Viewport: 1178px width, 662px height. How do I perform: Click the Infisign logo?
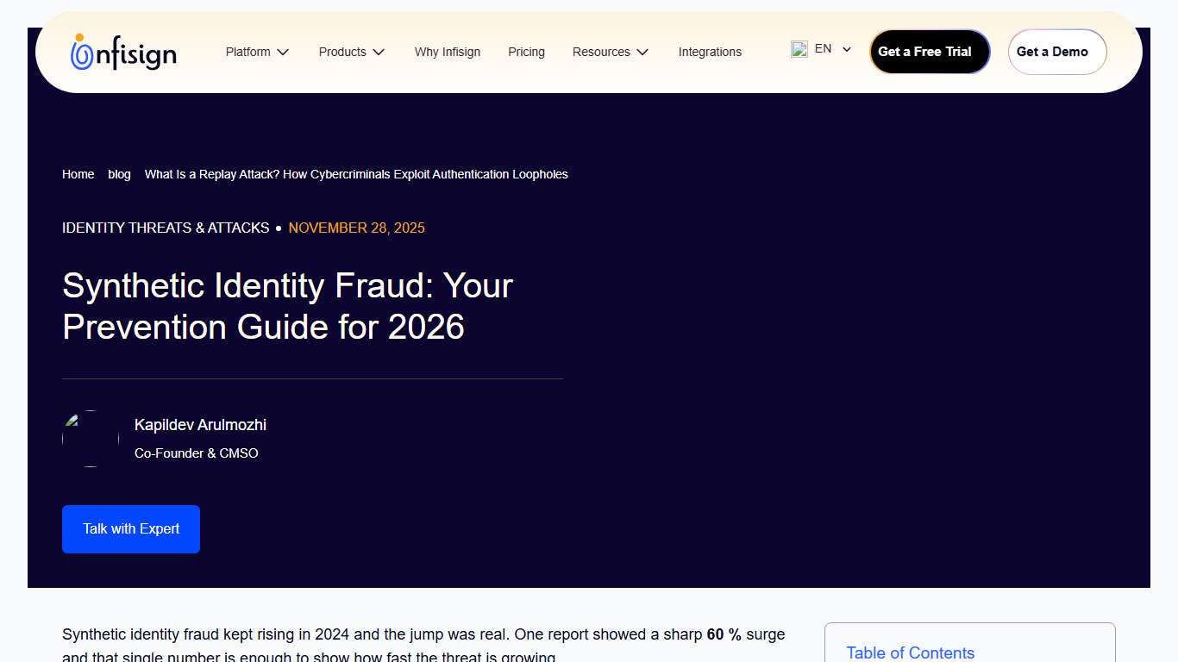click(122, 52)
